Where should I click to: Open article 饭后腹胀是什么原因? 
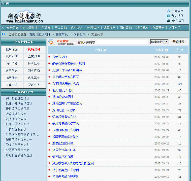(x=66, y=130)
